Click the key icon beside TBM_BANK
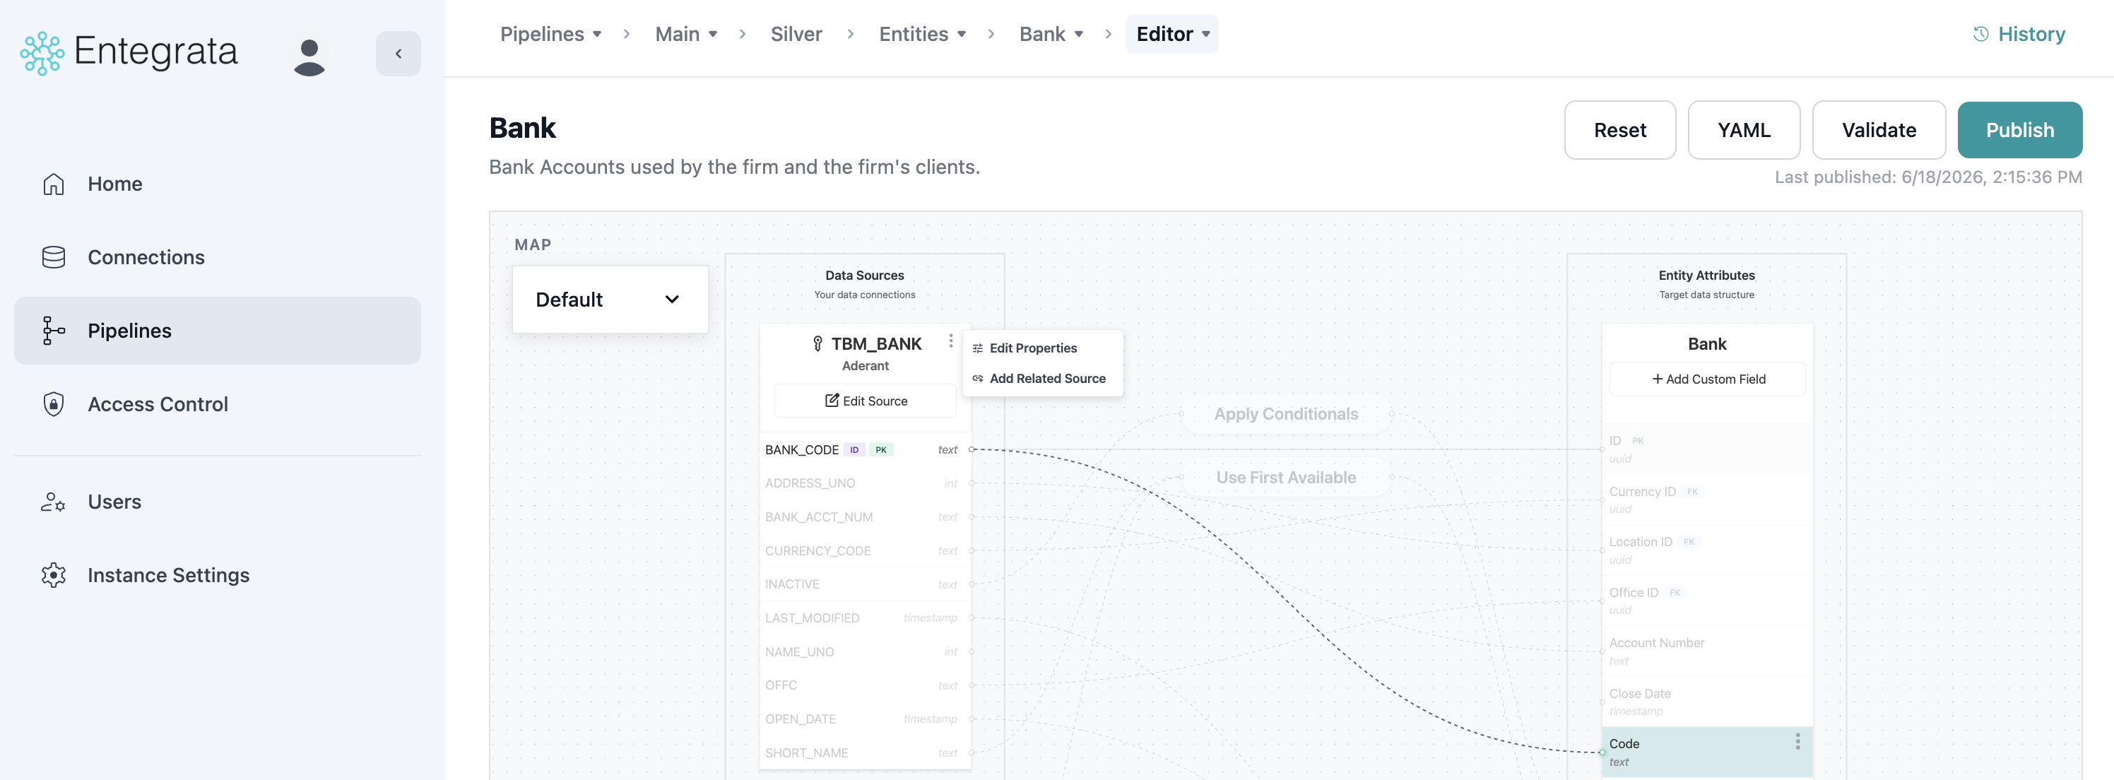 [x=817, y=343]
